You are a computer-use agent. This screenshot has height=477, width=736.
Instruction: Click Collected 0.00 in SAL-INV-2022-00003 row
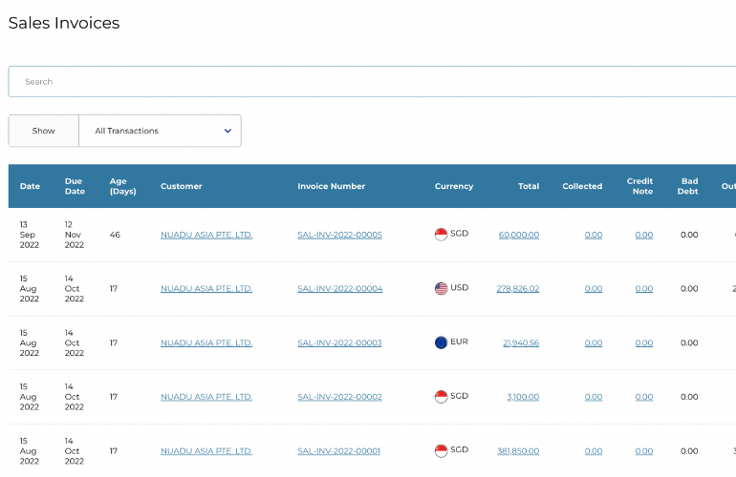click(594, 343)
